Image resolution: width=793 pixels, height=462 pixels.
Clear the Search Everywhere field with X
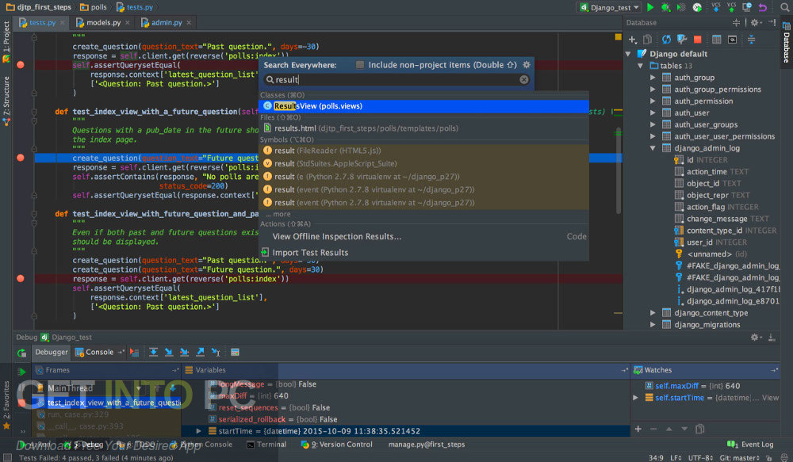[524, 79]
